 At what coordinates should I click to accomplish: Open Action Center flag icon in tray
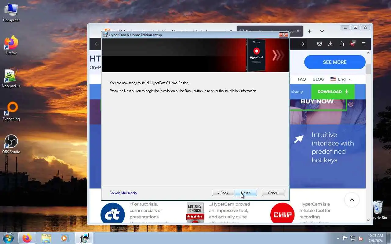(x=345, y=238)
